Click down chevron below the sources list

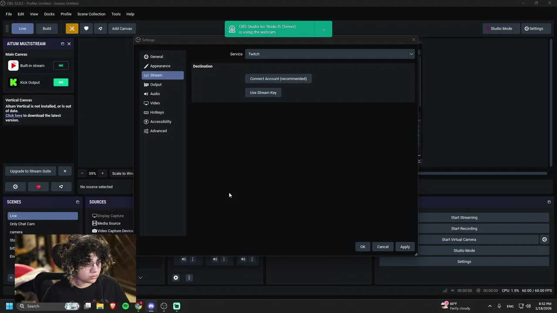pos(140,278)
